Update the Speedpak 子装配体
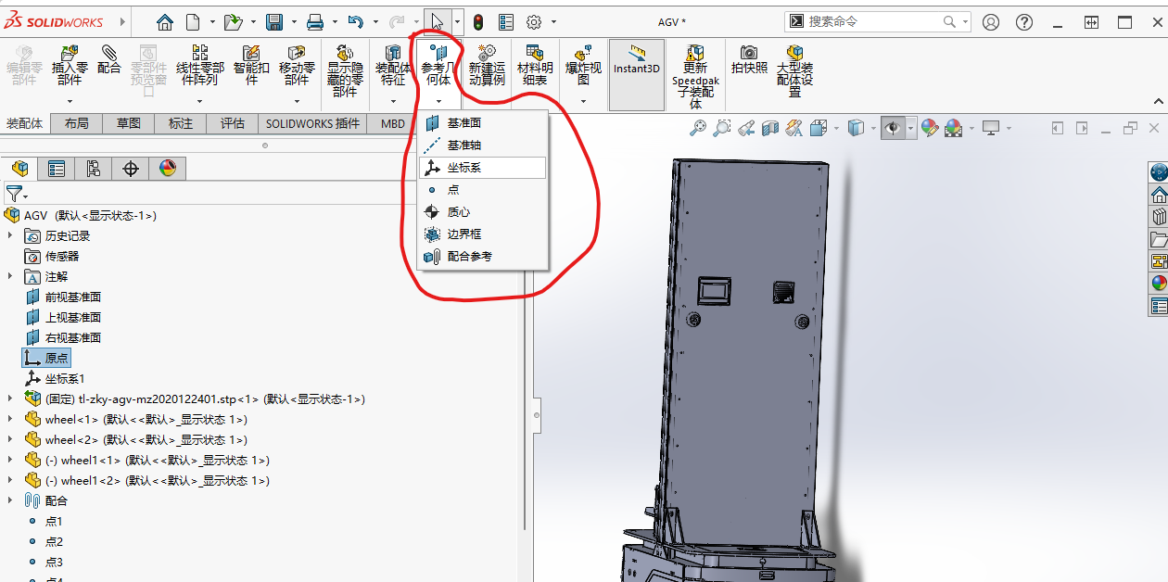The width and height of the screenshot is (1168, 582). click(694, 65)
